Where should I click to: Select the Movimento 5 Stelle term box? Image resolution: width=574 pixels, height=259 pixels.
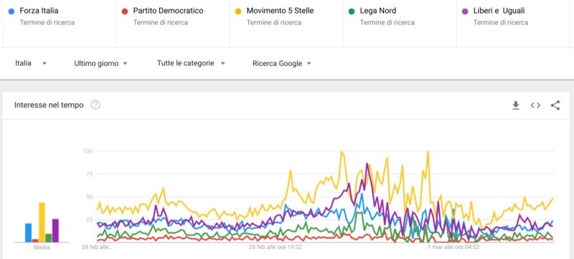(x=286, y=24)
